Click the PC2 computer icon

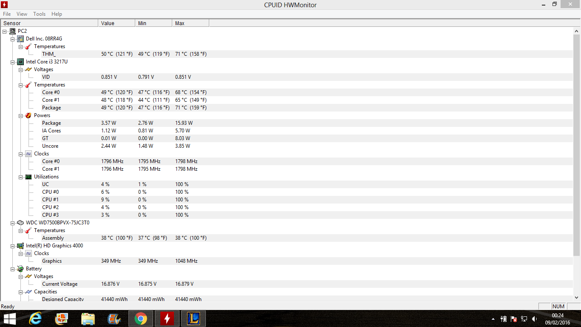[12, 31]
